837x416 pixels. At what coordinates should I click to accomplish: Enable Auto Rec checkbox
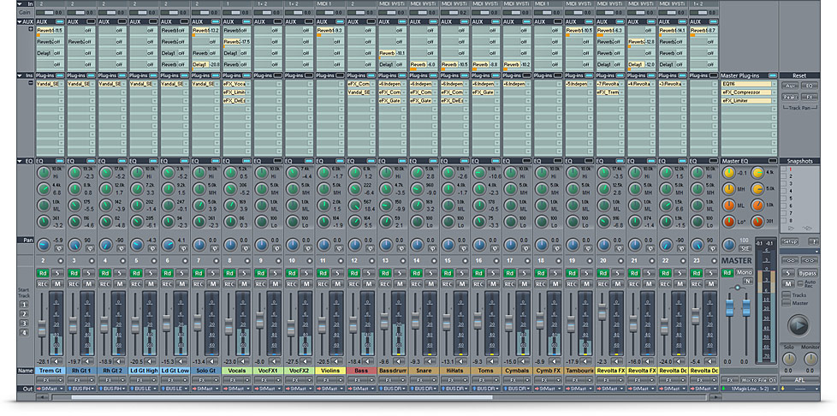[800, 283]
